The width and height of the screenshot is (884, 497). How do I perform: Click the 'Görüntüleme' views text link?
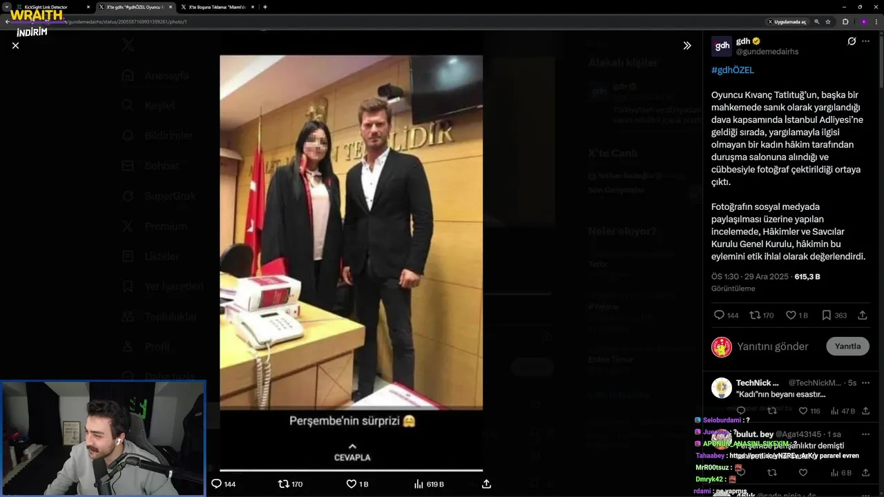click(x=733, y=289)
